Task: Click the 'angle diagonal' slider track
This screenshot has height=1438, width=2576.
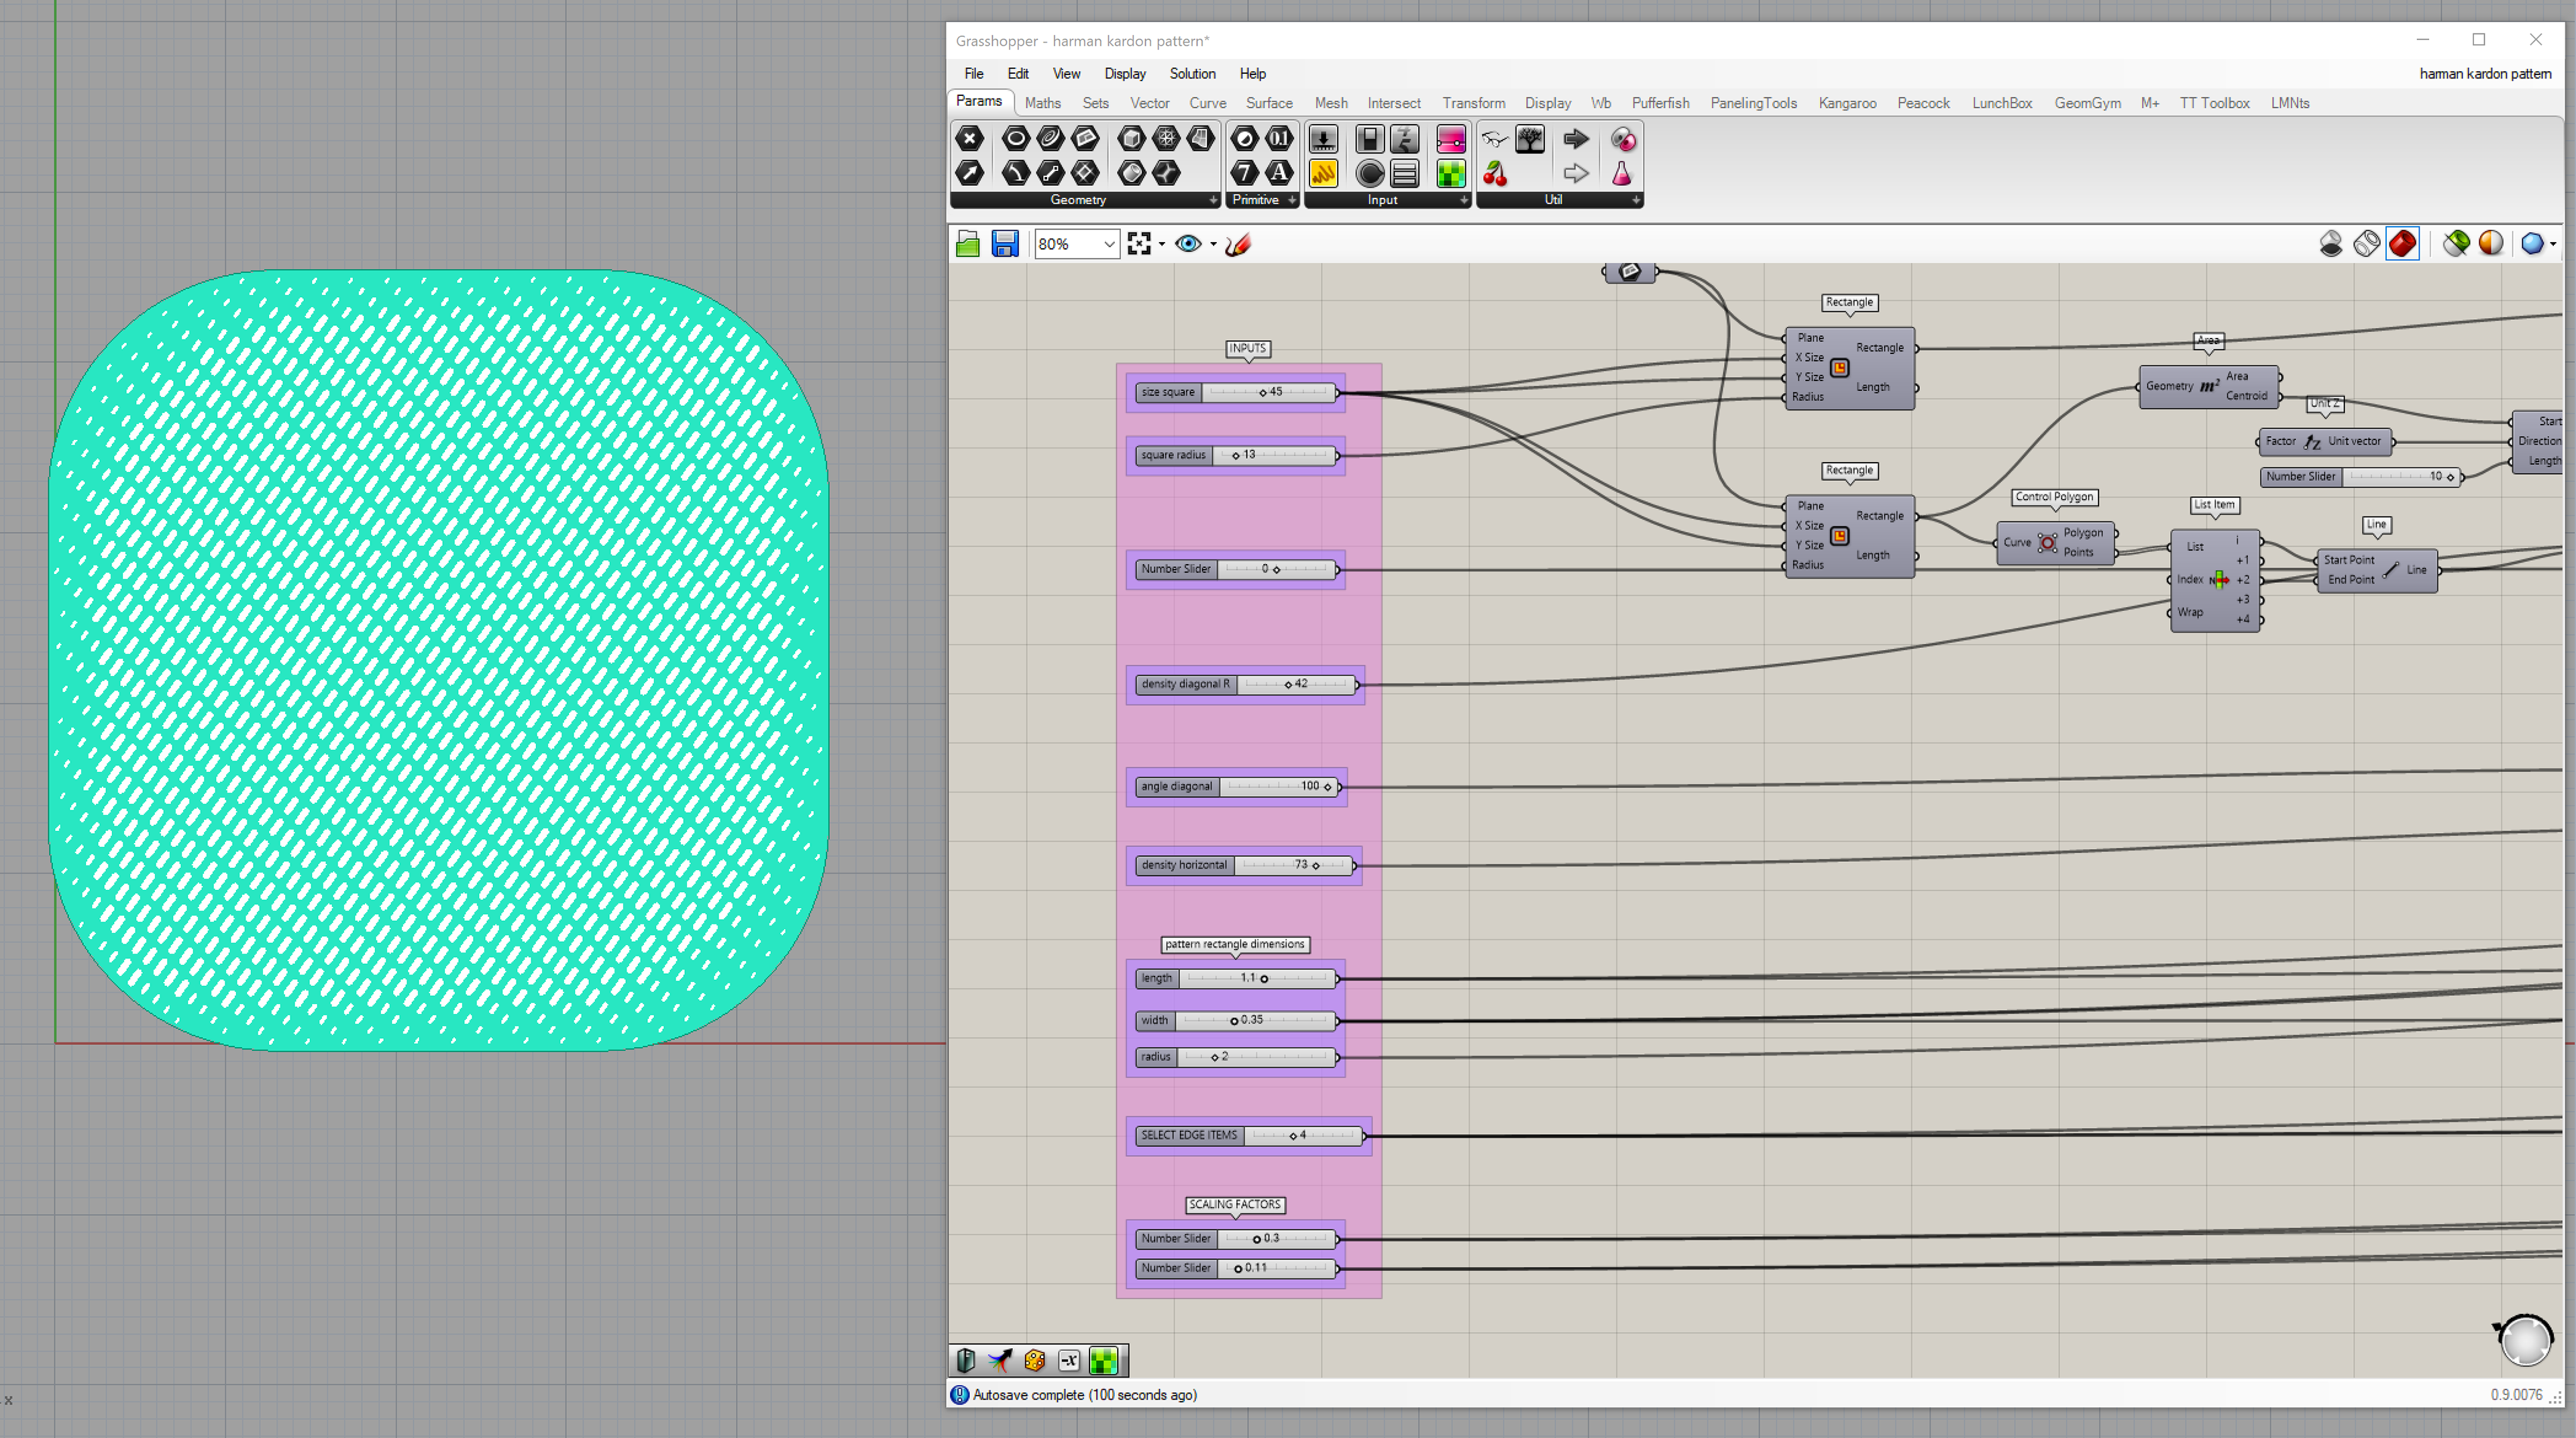Action: 1265,787
